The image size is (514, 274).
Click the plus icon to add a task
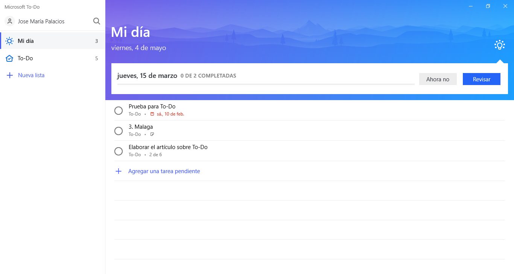119,171
